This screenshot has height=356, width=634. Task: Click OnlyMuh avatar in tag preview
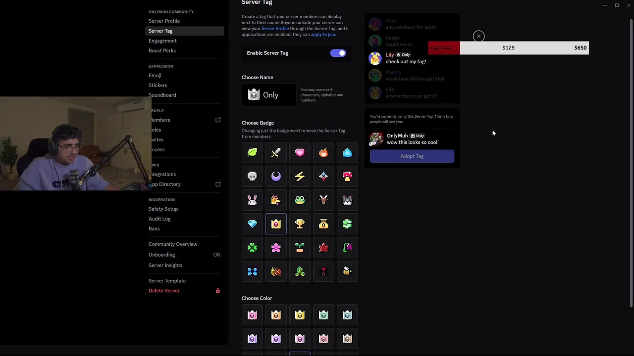(x=376, y=139)
